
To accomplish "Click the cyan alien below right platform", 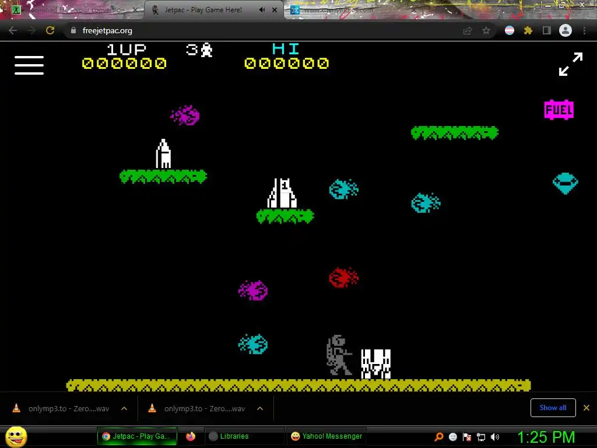I will (426, 202).
